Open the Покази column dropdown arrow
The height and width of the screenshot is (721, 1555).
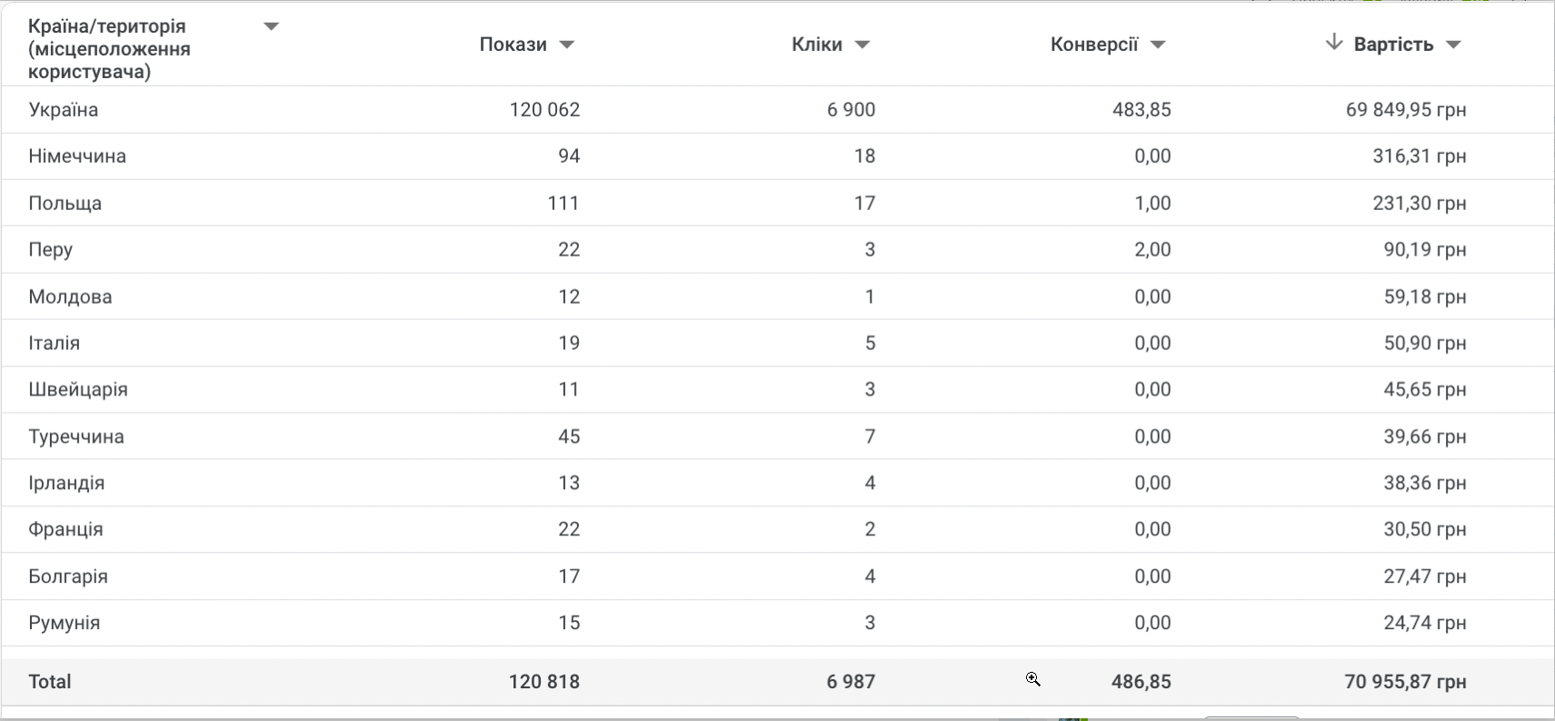coord(567,45)
